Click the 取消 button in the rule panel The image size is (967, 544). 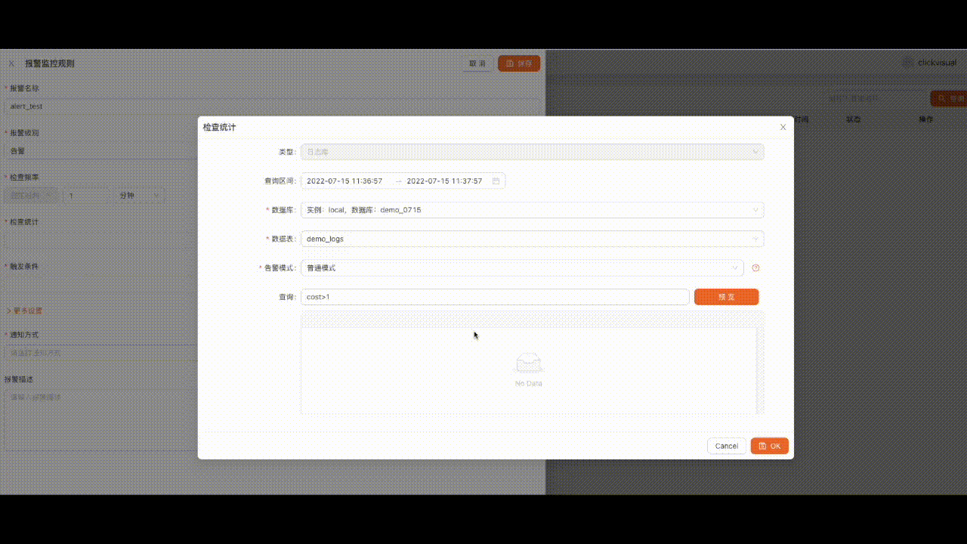pos(477,63)
